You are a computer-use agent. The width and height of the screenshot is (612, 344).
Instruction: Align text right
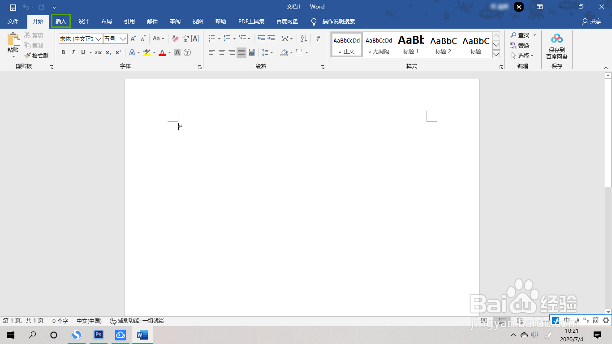tap(232, 52)
